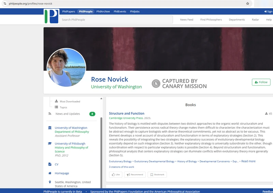This screenshot has height=193, width=273.
Task: Open News and Updates in the sidebar
Action: point(68,114)
